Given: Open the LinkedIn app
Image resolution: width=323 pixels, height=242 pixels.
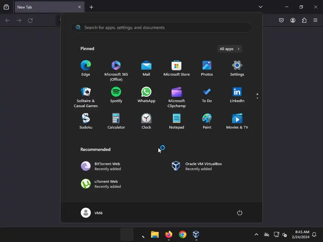Looking at the screenshot, I should [x=237, y=95].
